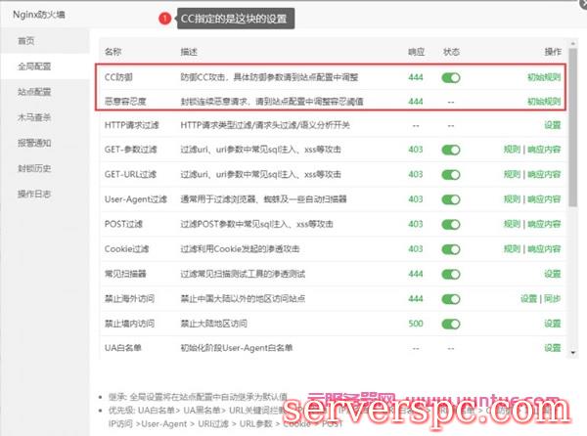Switch off the Cookie过滤 toggle
The height and width of the screenshot is (436, 587).
450,248
